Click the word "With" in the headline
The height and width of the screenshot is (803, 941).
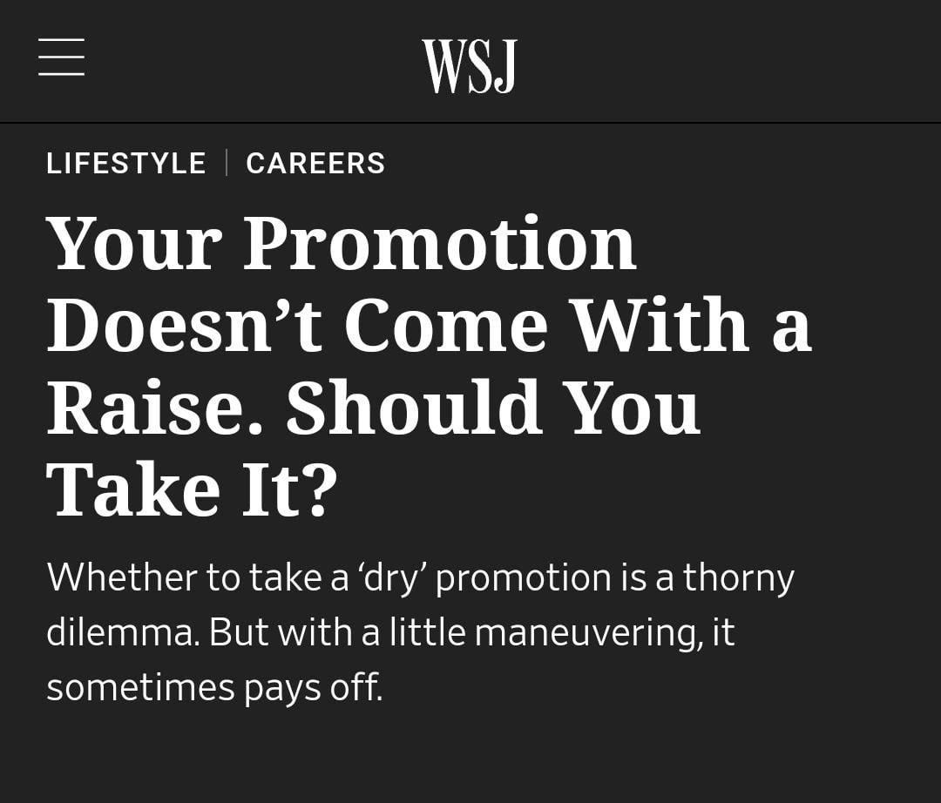[660, 326]
